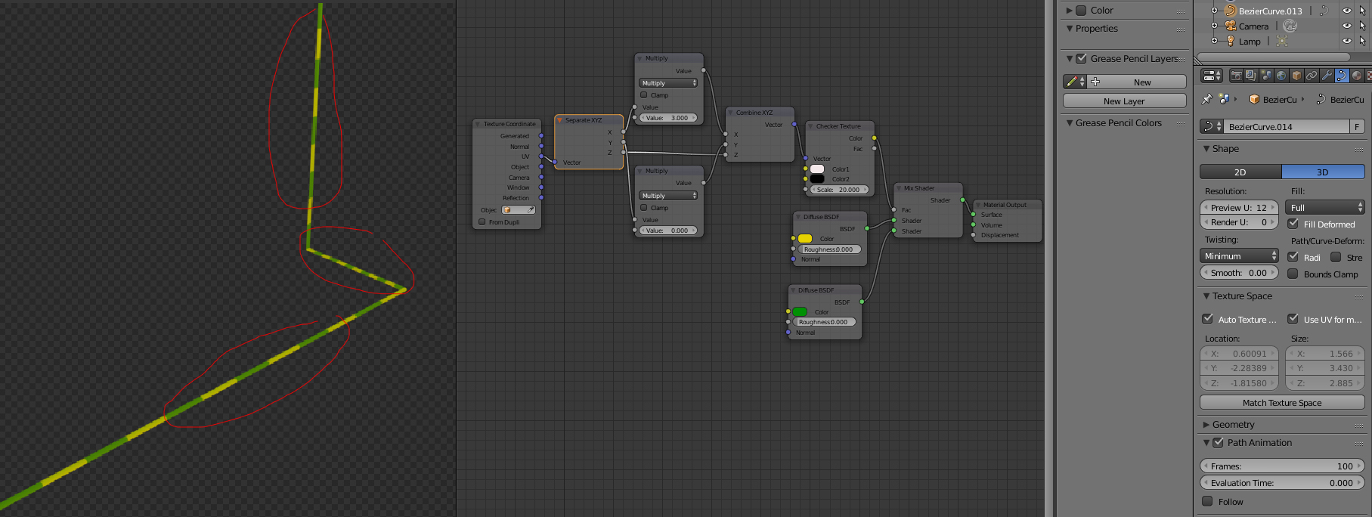Click the New Layer button
The width and height of the screenshot is (1372, 517).
click(x=1124, y=101)
